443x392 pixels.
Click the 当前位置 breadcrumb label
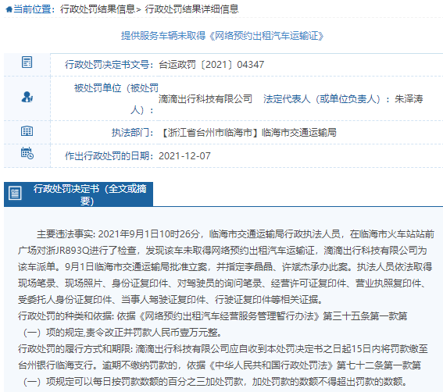click(32, 9)
